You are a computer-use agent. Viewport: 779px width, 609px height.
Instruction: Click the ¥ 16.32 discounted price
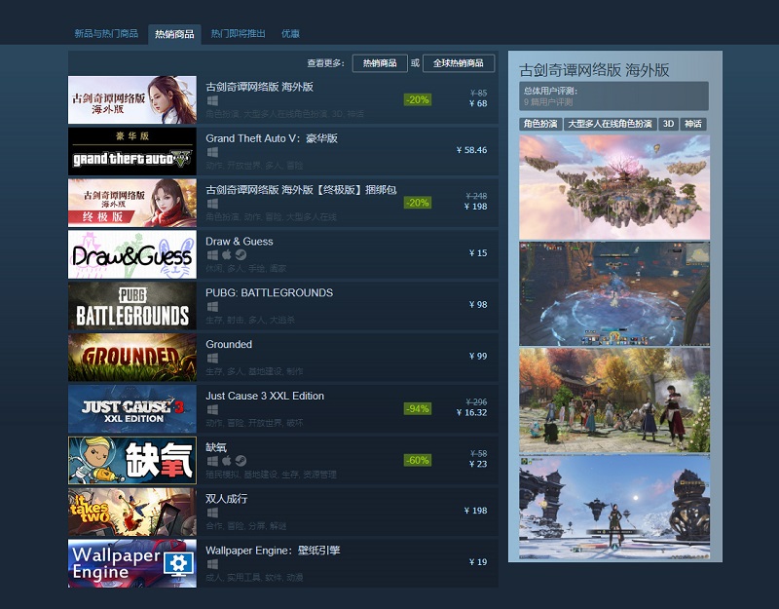471,412
